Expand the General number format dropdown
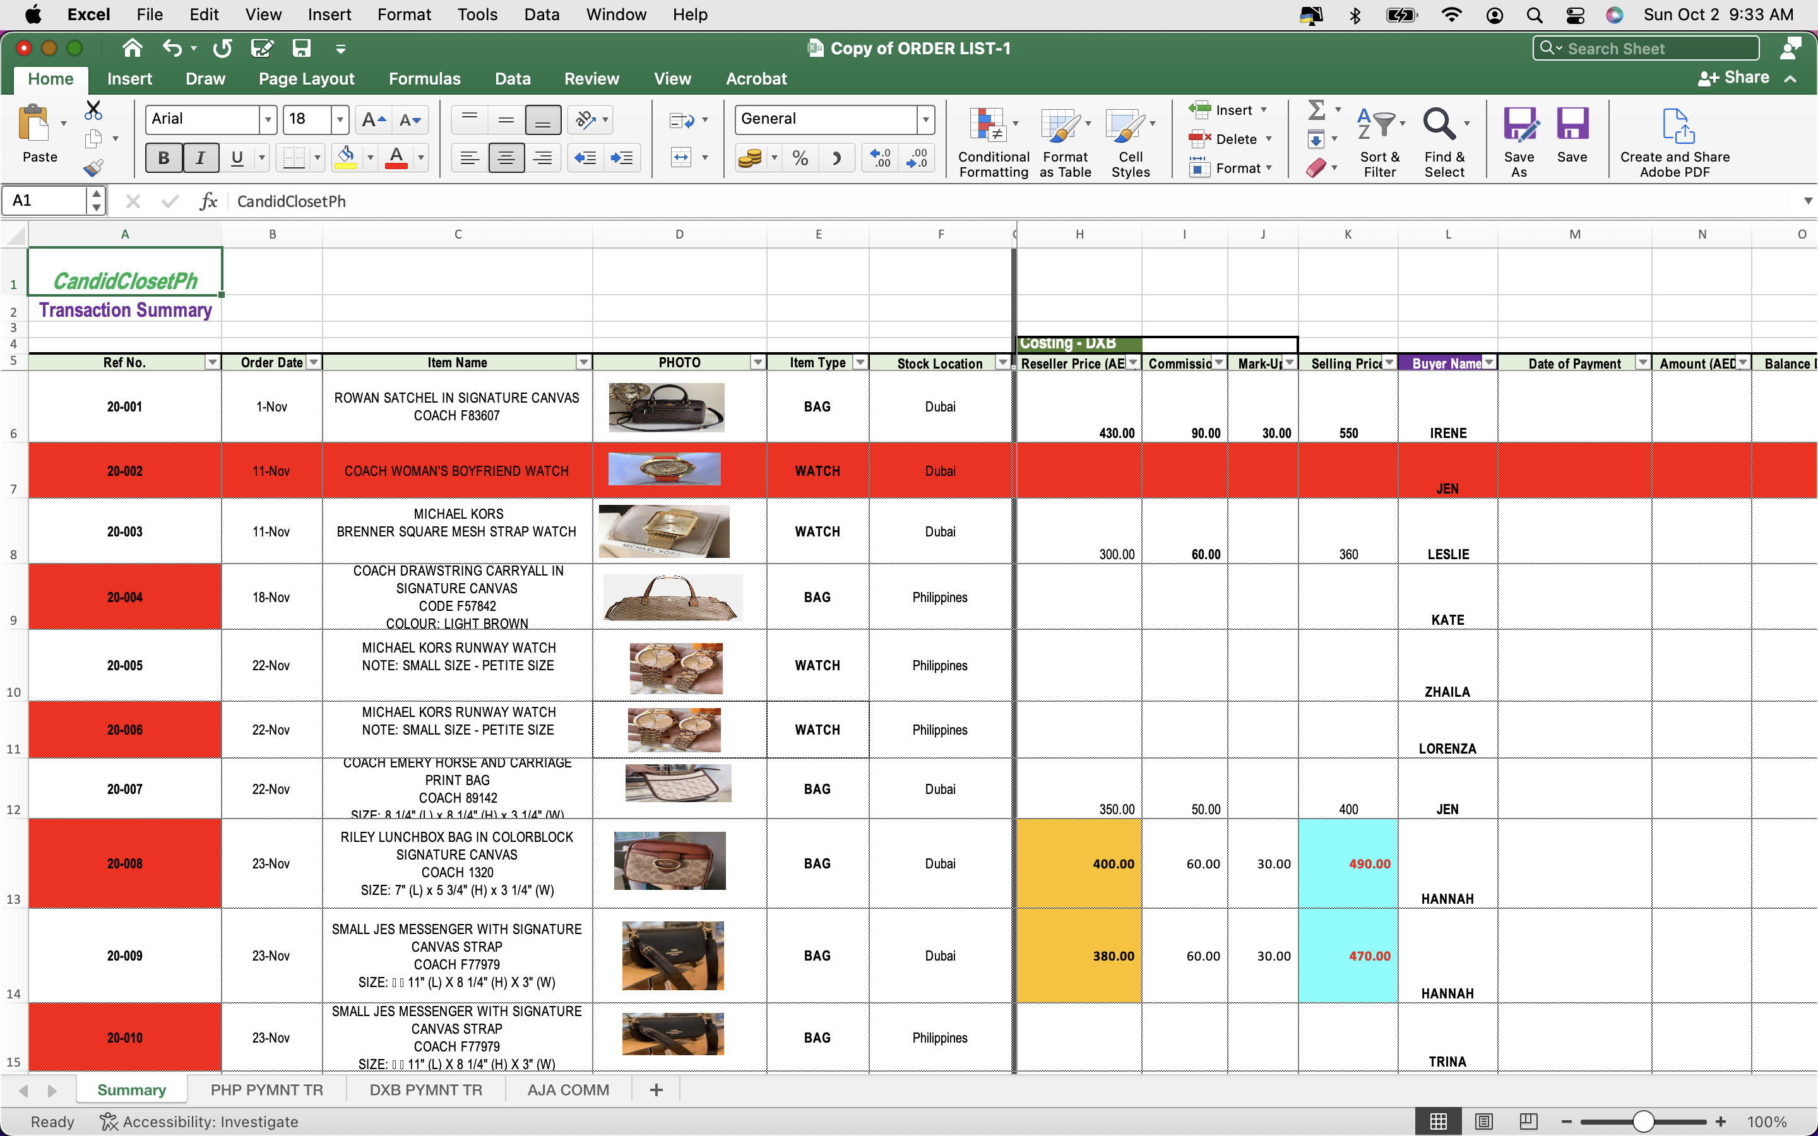 [925, 119]
